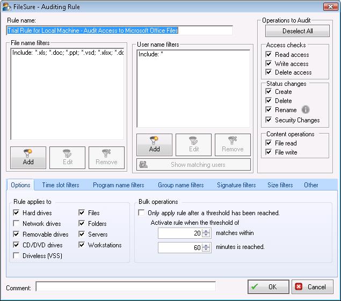The height and width of the screenshot is (301, 341).
Task: Decrease matches threshold spinner down arrow
Action: point(206,235)
